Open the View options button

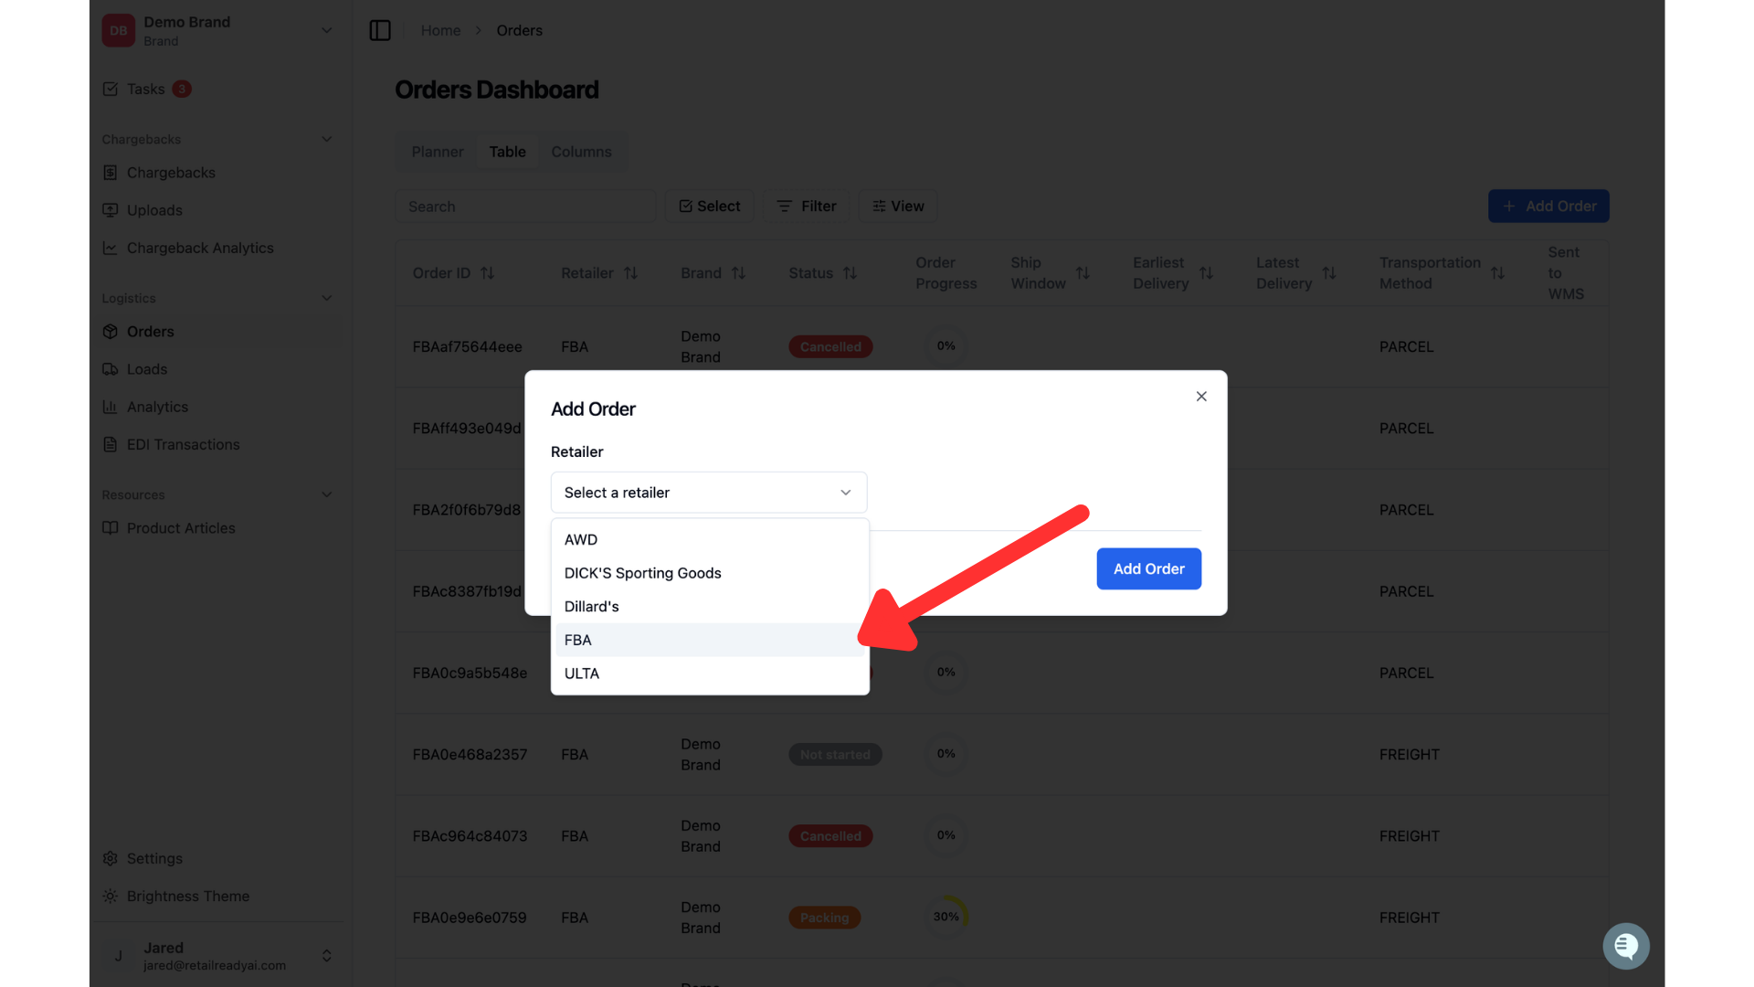898,207
